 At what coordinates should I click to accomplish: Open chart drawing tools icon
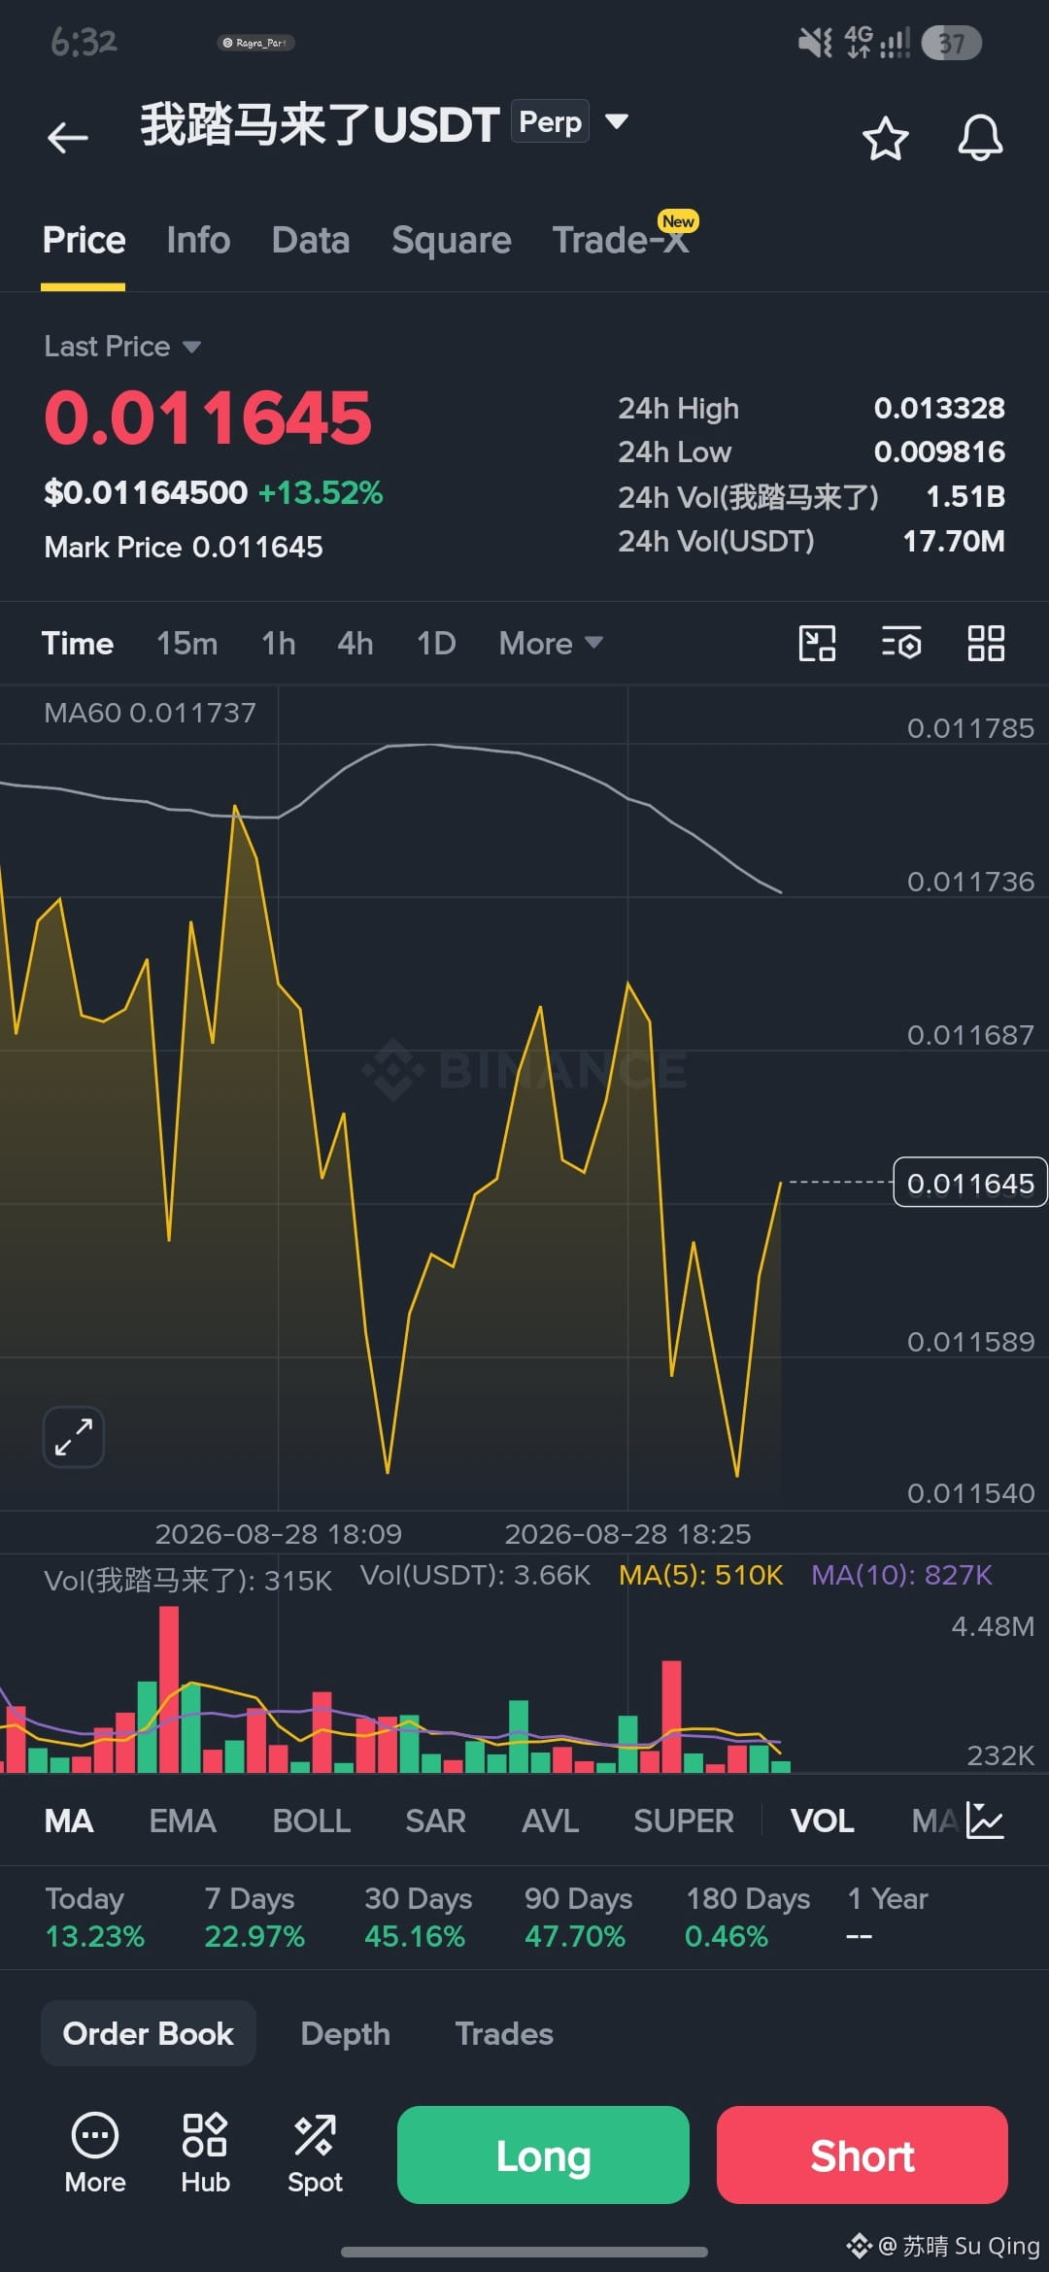point(817,643)
